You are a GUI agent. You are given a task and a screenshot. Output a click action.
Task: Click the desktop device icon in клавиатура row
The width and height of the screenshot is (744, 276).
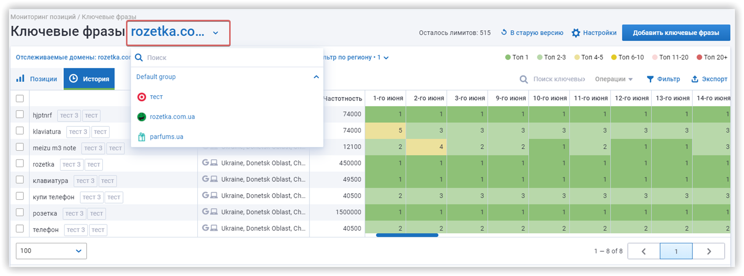214,179
